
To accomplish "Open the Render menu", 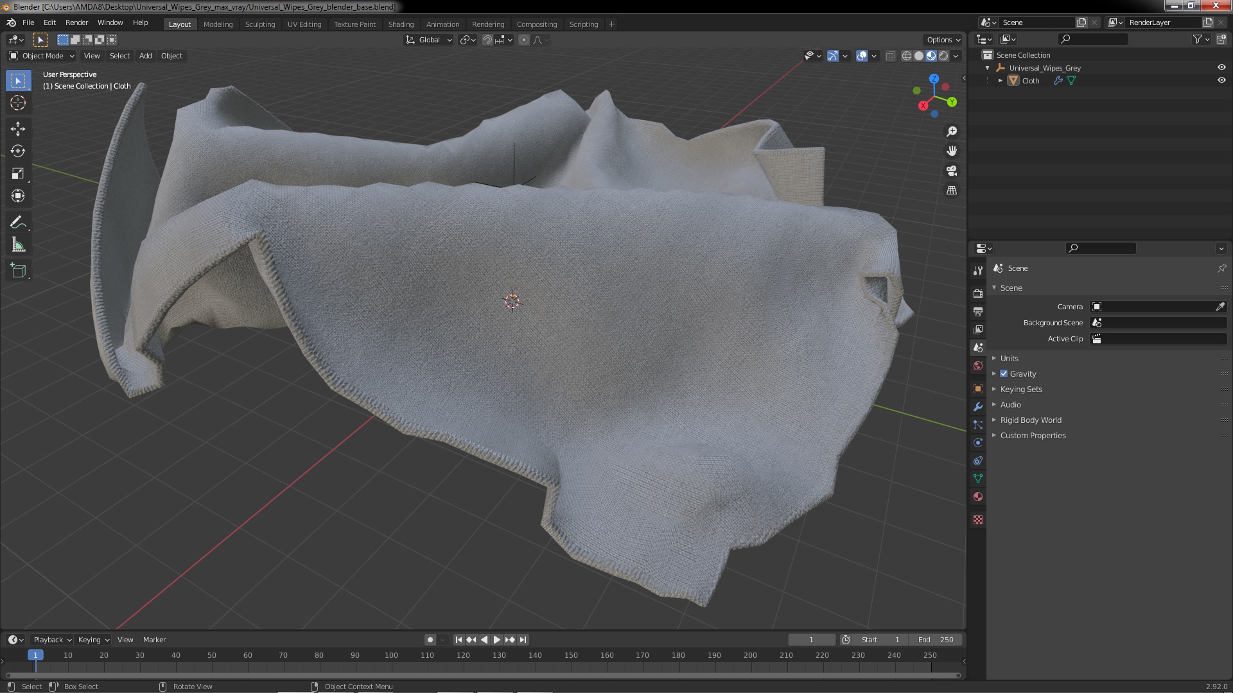I will point(76,22).
